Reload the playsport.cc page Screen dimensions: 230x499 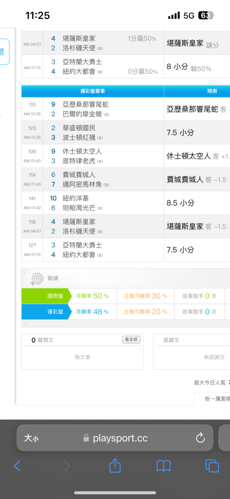click(x=200, y=438)
